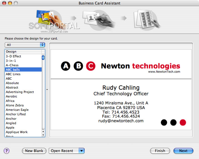Open the All category dropdown
This screenshot has height=159, width=199.
(x=25, y=45)
